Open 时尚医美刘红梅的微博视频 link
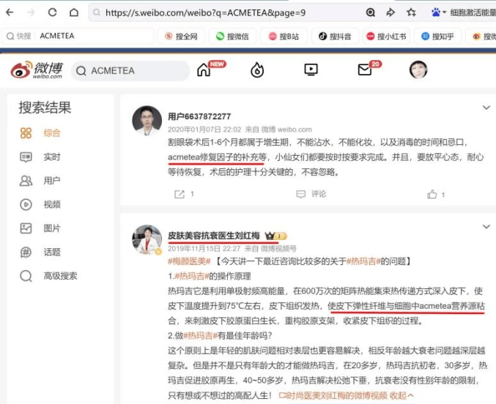This screenshot has width=496, height=404. 333,395
